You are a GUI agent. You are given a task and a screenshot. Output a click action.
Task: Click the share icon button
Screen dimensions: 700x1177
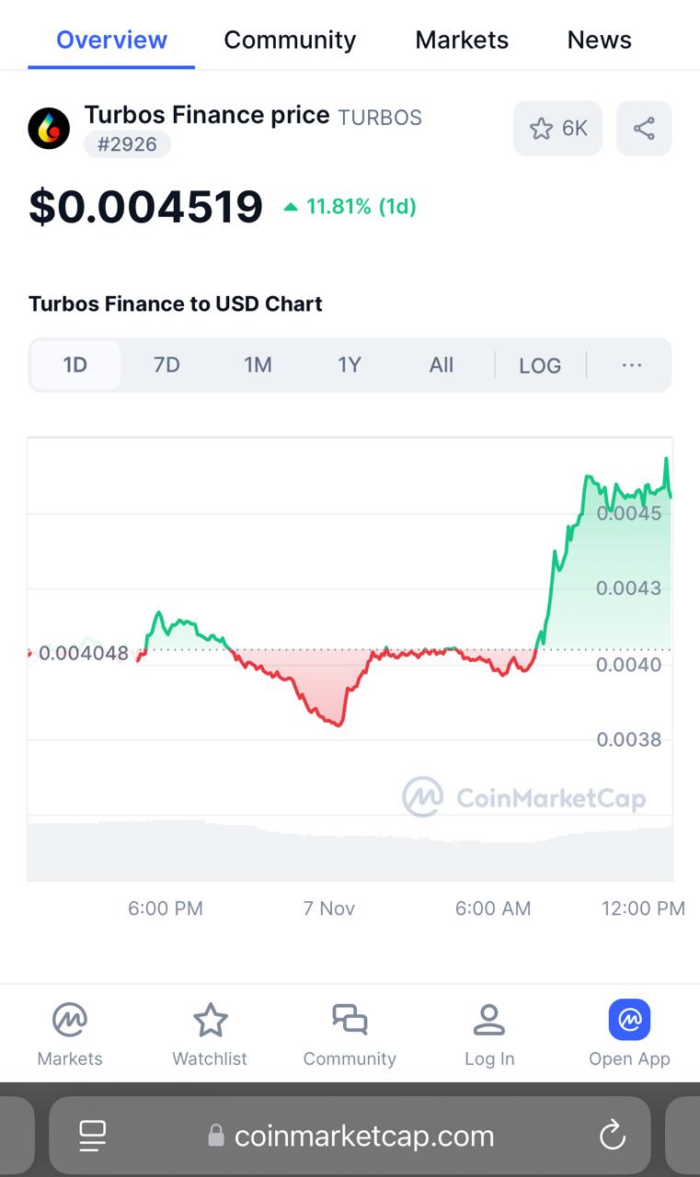[x=644, y=129]
